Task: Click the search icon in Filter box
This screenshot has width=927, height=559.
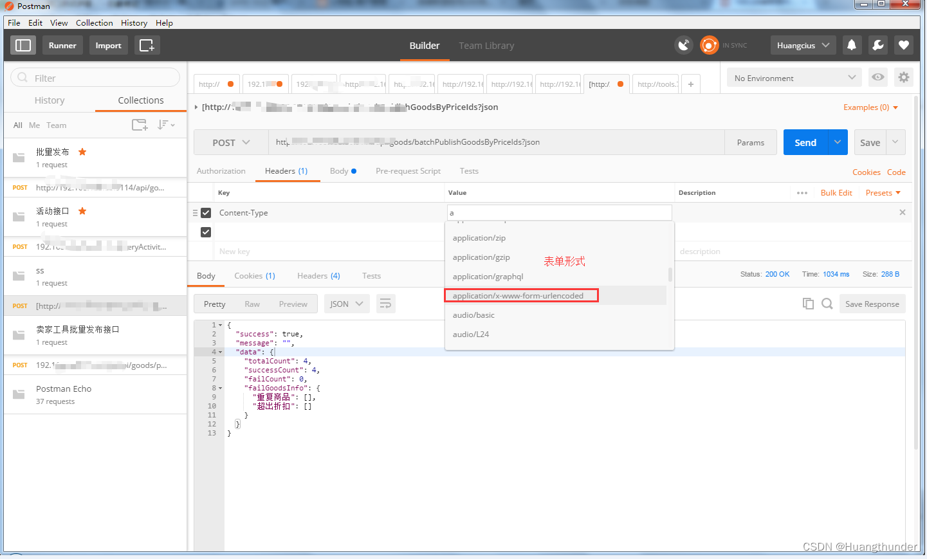Action: 23,78
